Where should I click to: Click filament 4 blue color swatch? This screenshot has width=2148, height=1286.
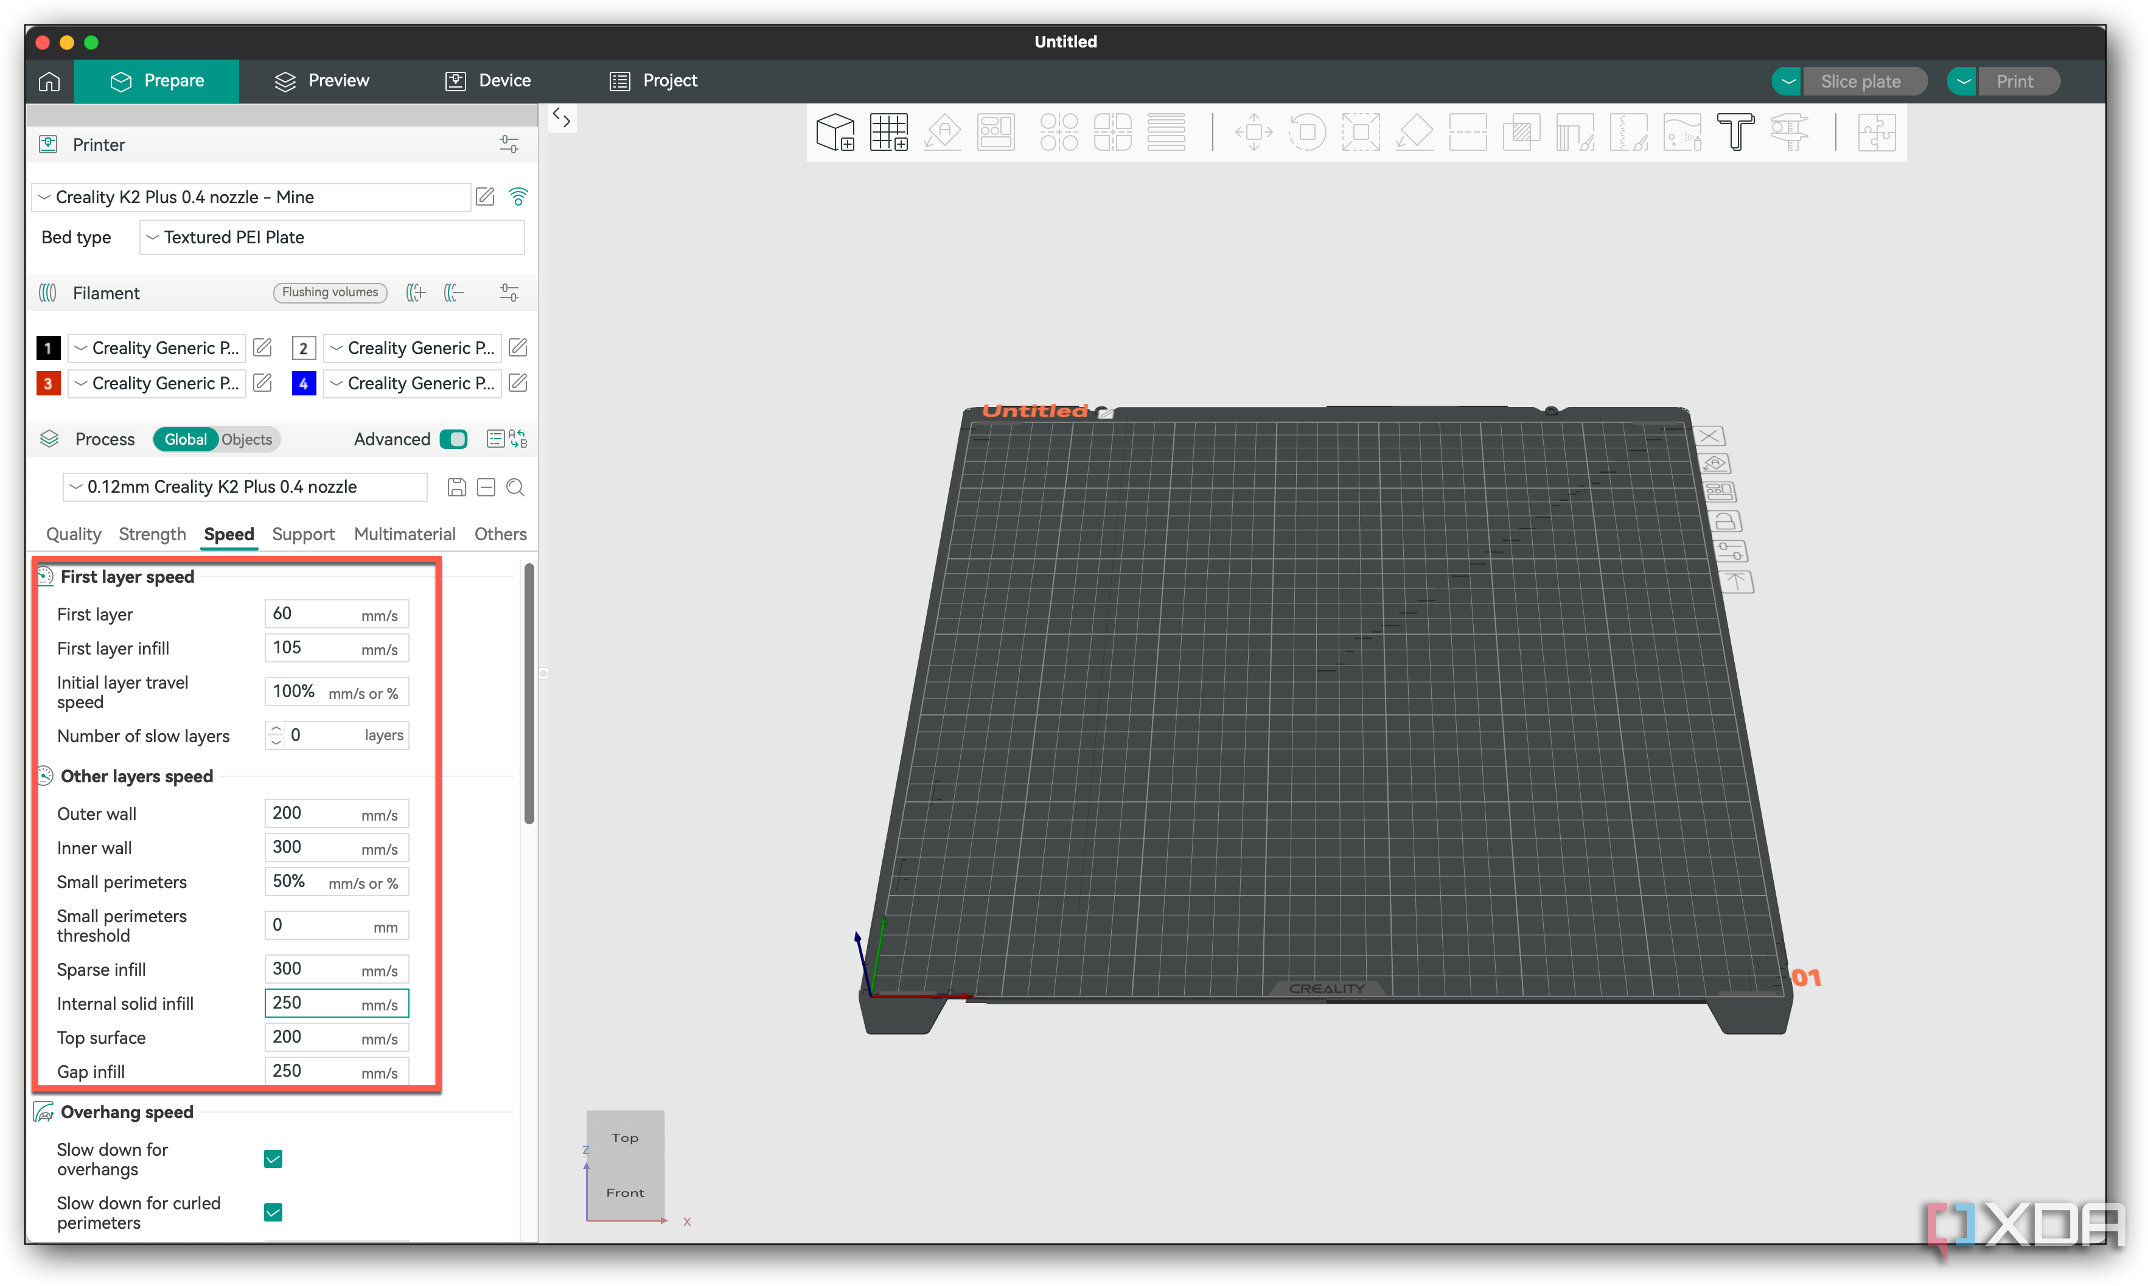304,383
